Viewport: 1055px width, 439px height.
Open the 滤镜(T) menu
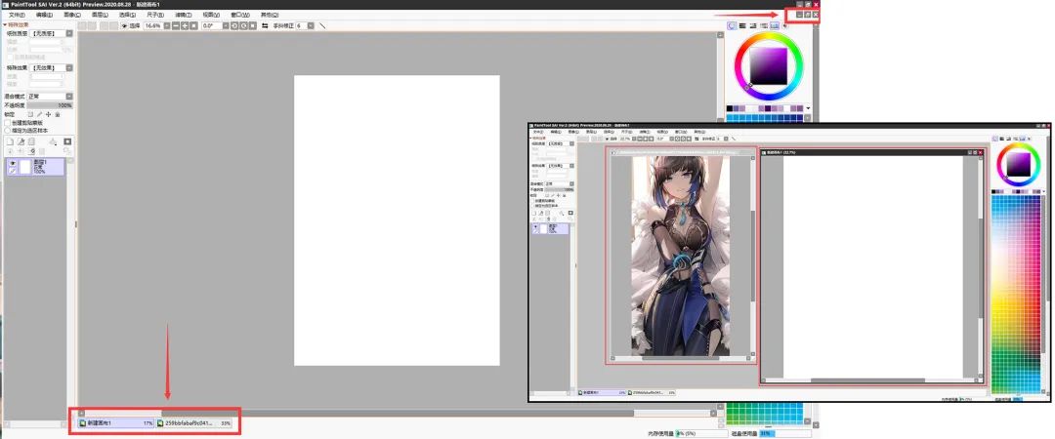(183, 14)
